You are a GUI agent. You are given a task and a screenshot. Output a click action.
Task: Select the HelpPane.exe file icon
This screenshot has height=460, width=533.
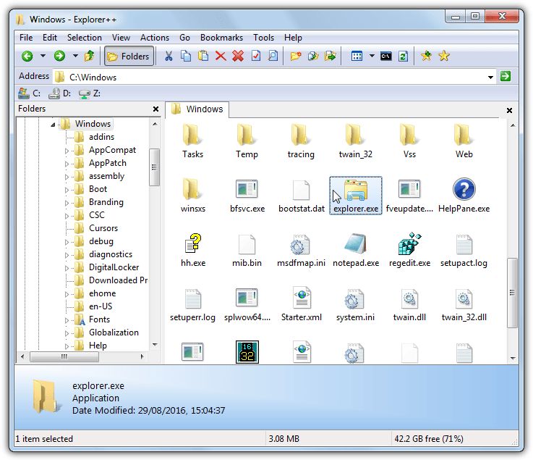pyautogui.click(x=464, y=189)
